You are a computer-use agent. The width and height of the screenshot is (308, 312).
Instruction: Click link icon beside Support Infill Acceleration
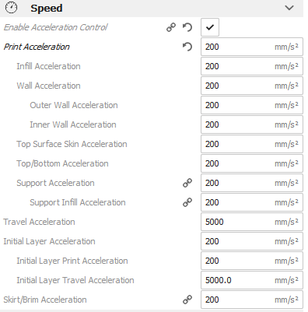tap(187, 202)
